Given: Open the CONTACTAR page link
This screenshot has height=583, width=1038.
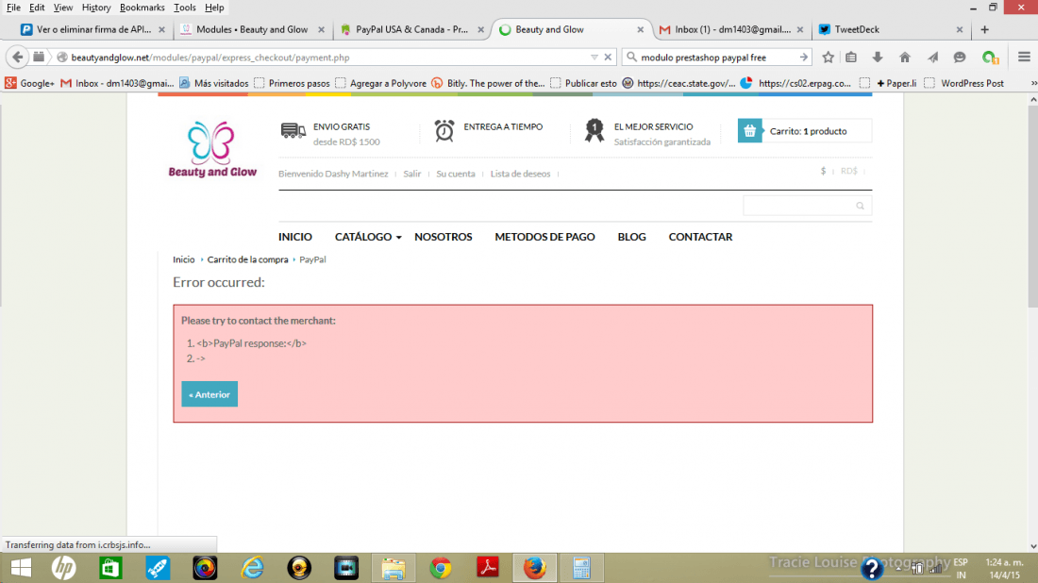Looking at the screenshot, I should [x=700, y=236].
